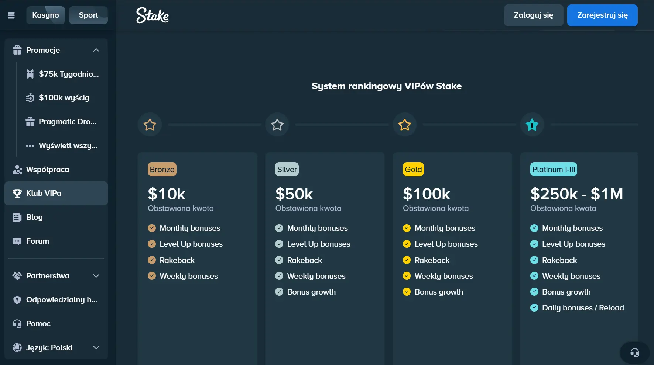Click the Pragmatic Drops gift icon
This screenshot has height=365, width=654.
coord(30,122)
